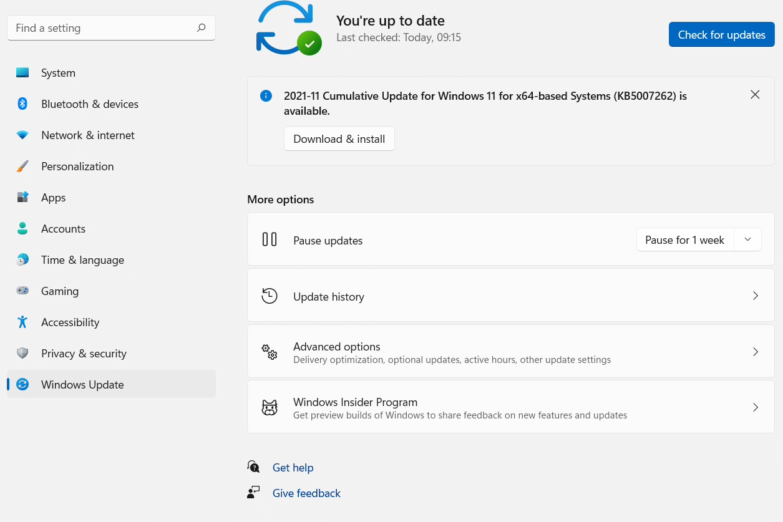Click the Find a setting search box
Image resolution: width=783 pixels, height=522 pixels.
(111, 27)
